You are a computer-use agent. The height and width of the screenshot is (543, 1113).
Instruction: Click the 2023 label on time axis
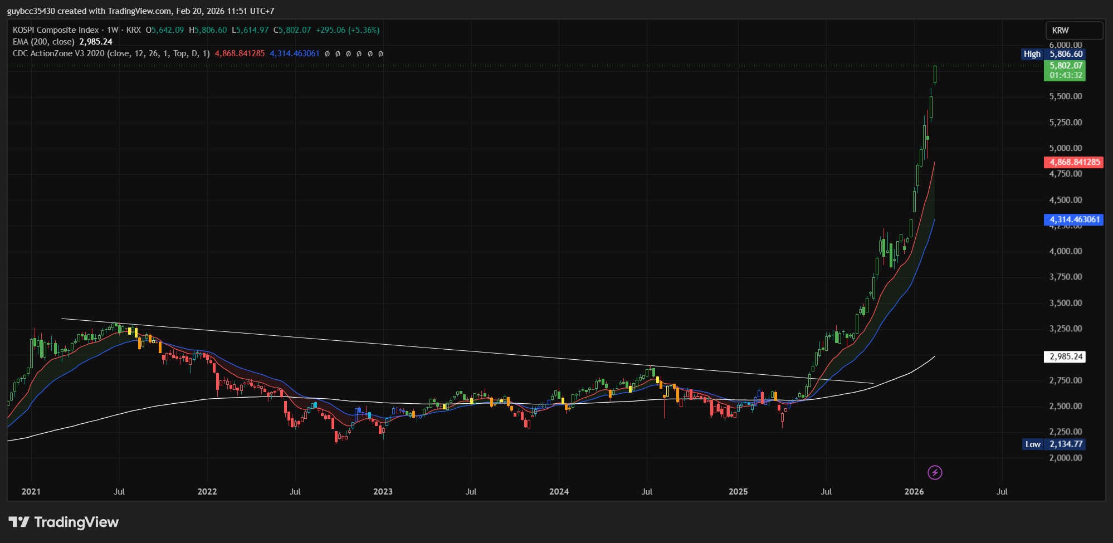[383, 492]
